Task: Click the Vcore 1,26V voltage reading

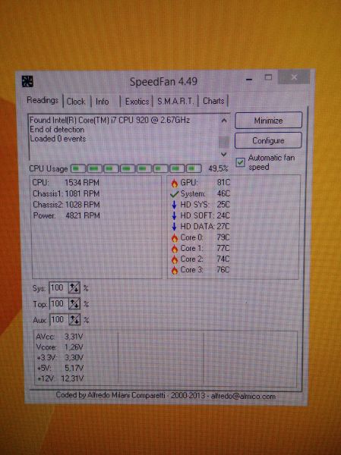Action: pos(59,347)
